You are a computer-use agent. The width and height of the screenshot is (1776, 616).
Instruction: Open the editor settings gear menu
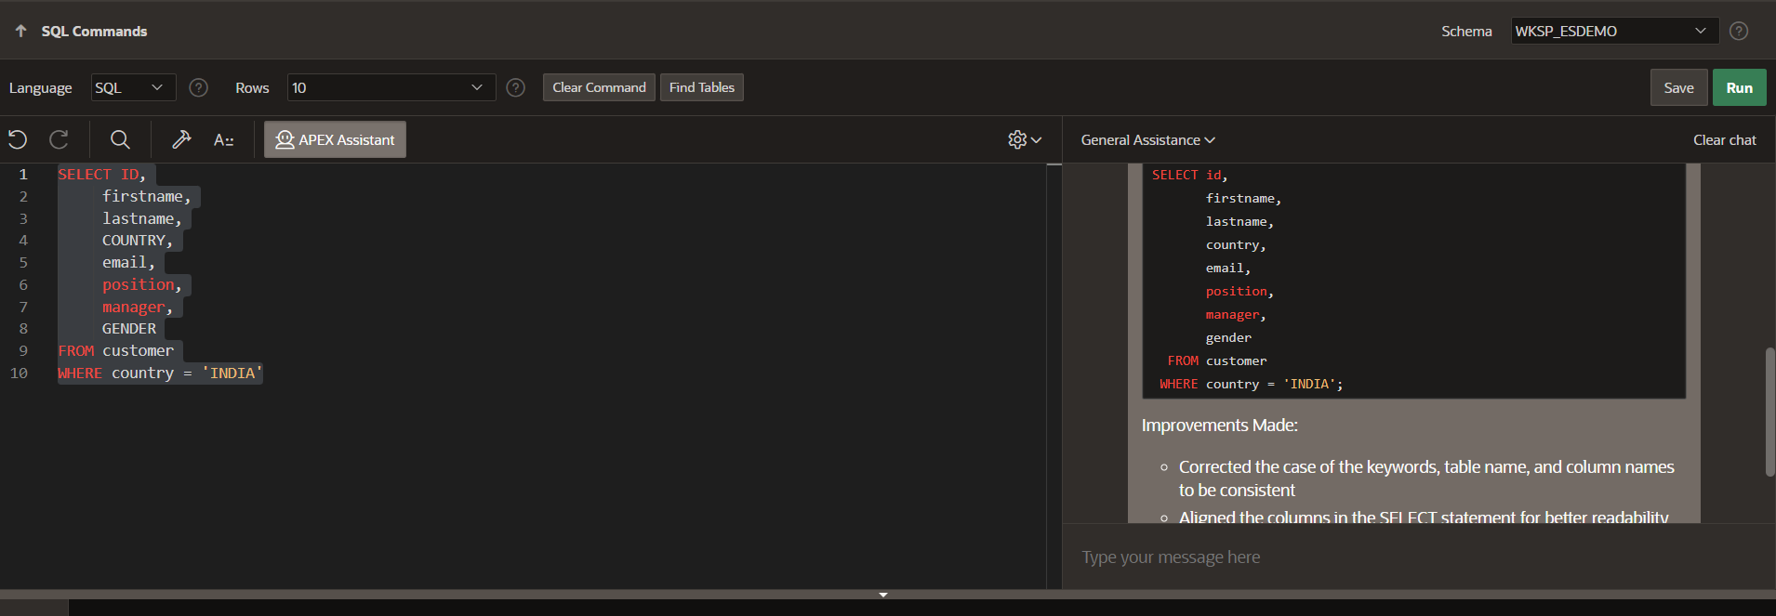coord(1024,139)
